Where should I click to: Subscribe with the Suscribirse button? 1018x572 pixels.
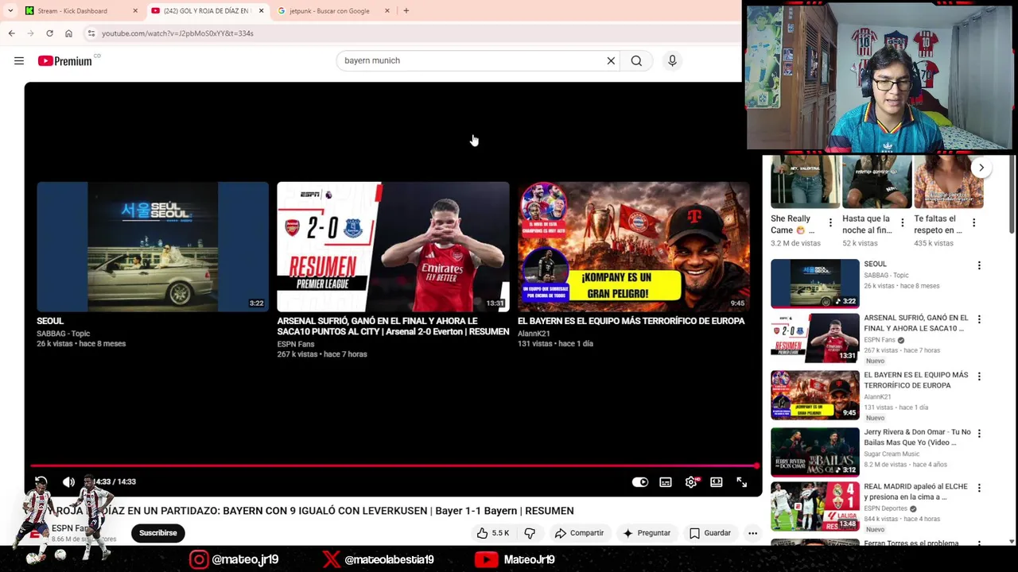pos(158,533)
